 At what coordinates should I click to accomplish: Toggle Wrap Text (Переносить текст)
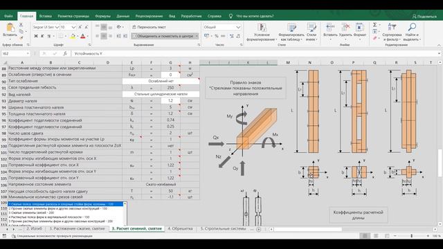coord(149,27)
